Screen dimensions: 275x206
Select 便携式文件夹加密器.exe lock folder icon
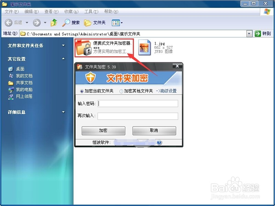tap(83, 48)
